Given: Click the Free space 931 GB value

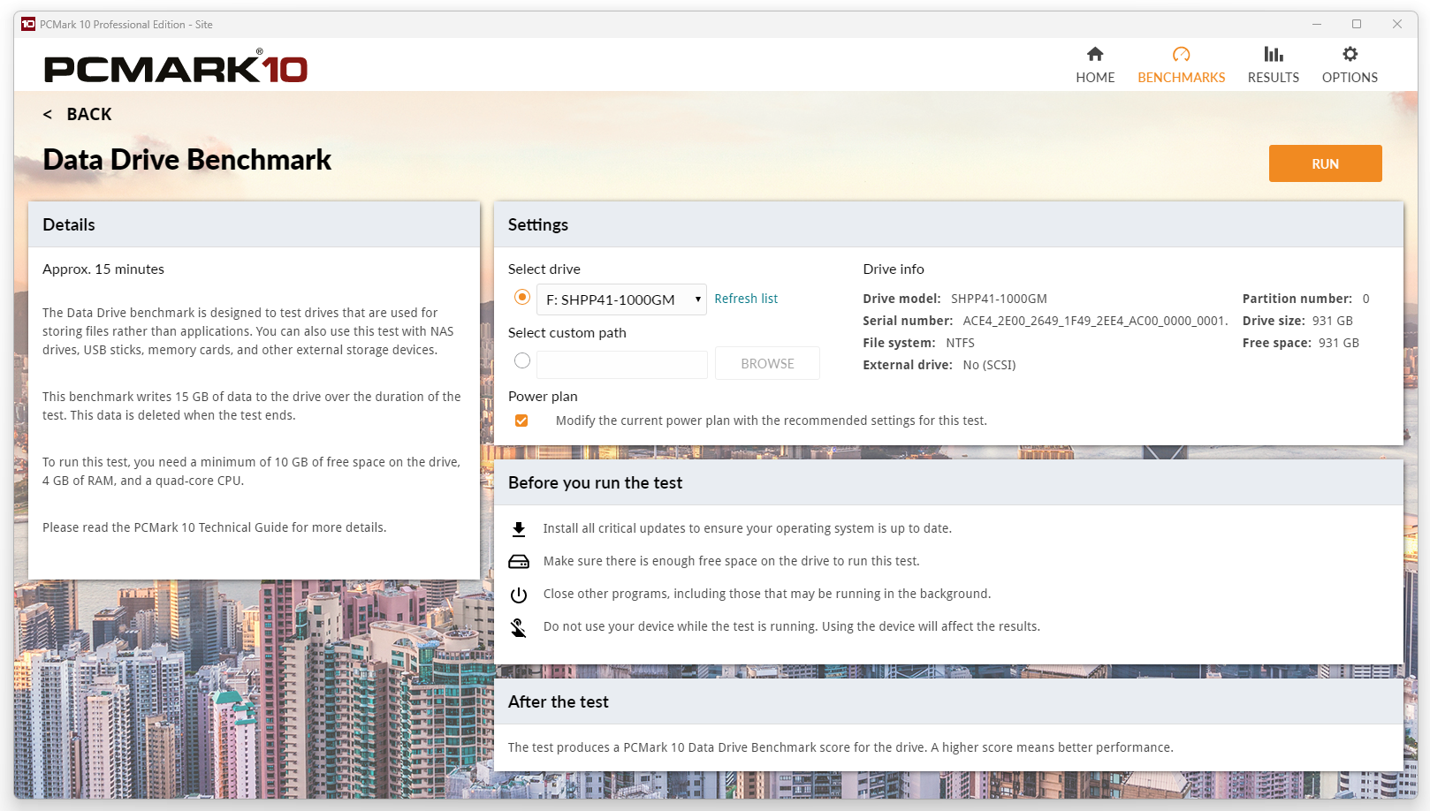Looking at the screenshot, I should click(1339, 343).
